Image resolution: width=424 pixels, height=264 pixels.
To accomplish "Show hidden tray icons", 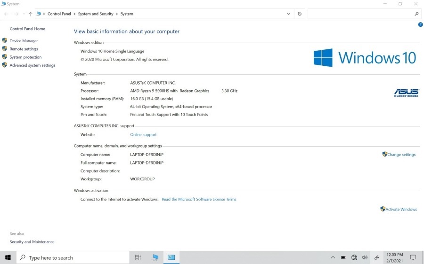I will click(333, 257).
